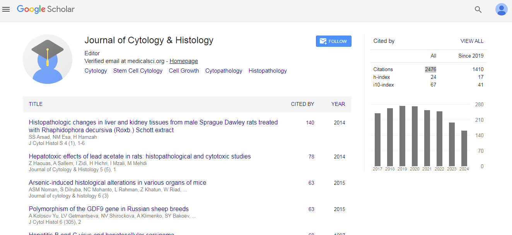Select the Histopathology topic
This screenshot has width=512, height=235.
(x=268, y=71)
